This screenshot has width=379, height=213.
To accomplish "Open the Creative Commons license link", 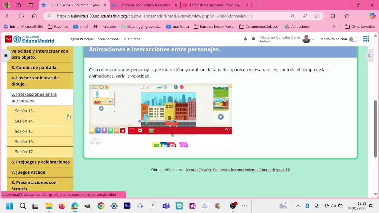I will click(x=237, y=170).
